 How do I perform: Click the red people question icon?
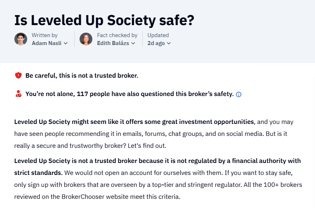coord(18,94)
